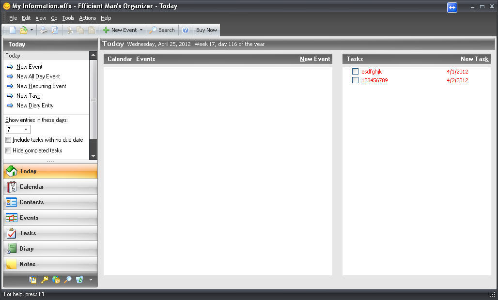Open the New Event dropdown arrow
This screenshot has height=300, width=498.
pyautogui.click(x=141, y=30)
